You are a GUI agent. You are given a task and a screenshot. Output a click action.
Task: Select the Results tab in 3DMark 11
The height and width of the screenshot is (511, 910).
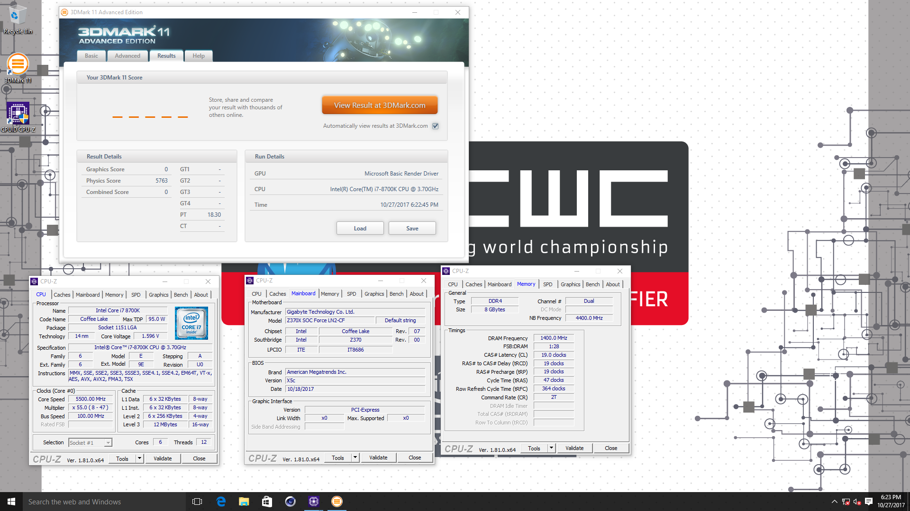coord(166,56)
